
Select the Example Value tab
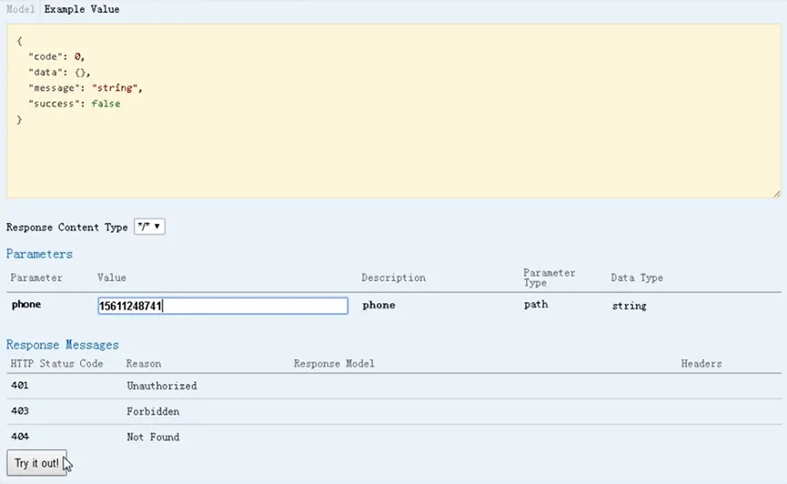[81, 9]
